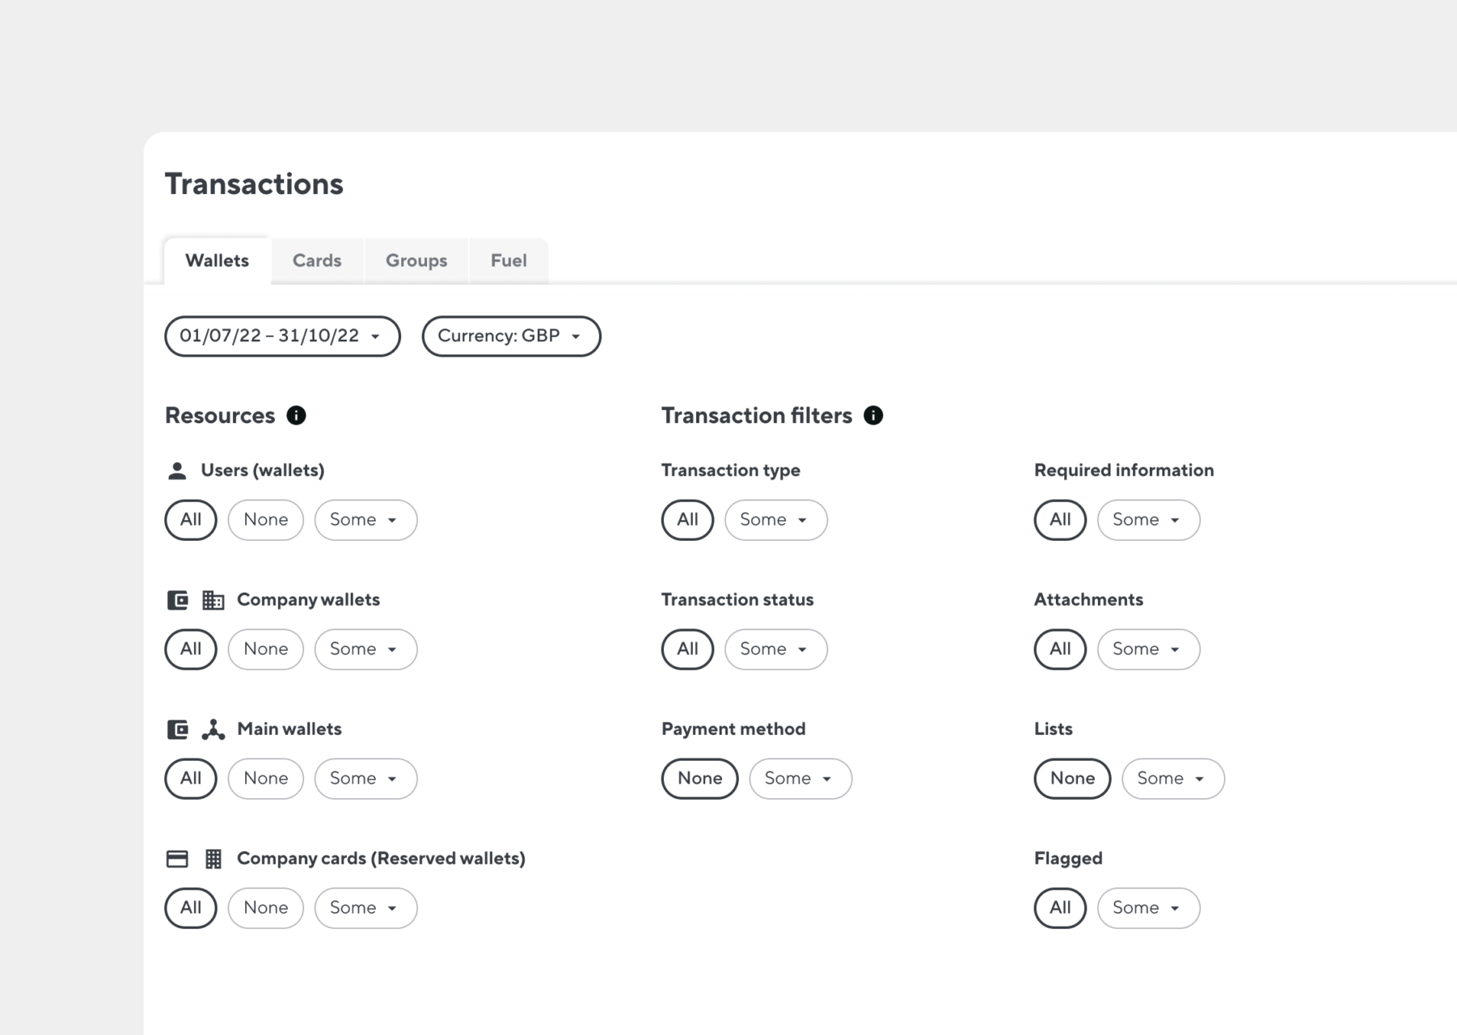Screen dimensions: 1457x1035
Task: Select None for Company cards (Reserved wallets)
Action: coord(266,908)
